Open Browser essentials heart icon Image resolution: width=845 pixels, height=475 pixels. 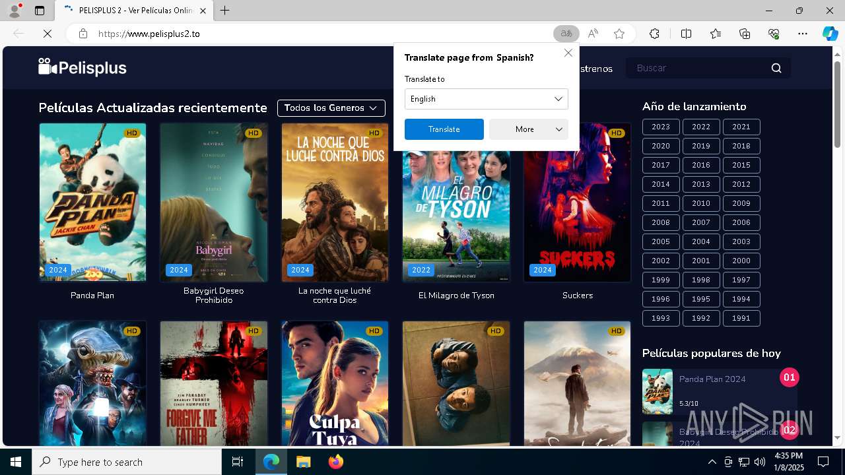click(x=774, y=34)
